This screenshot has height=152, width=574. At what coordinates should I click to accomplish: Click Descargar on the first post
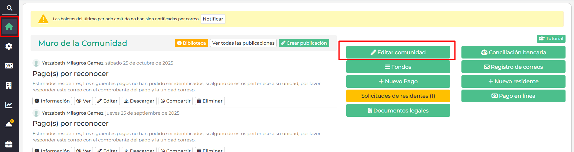click(139, 101)
